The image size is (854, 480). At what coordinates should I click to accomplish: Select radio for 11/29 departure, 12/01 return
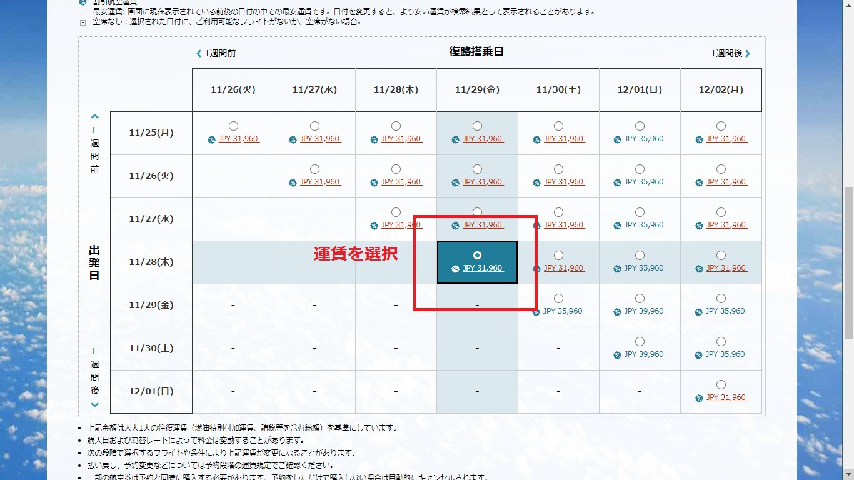640,299
